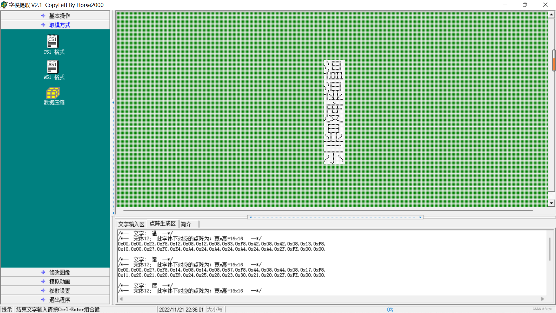Click the bitmap canvas scroll-down arrow
Image resolution: width=556 pixels, height=313 pixels.
(551, 203)
